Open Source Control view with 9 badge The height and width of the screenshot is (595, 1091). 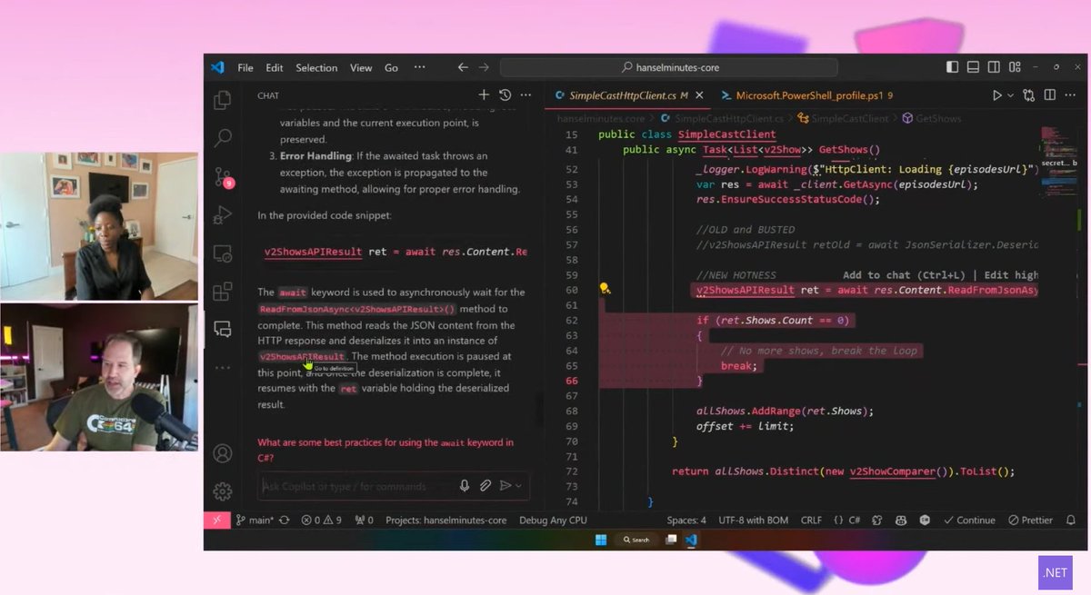tap(223, 177)
